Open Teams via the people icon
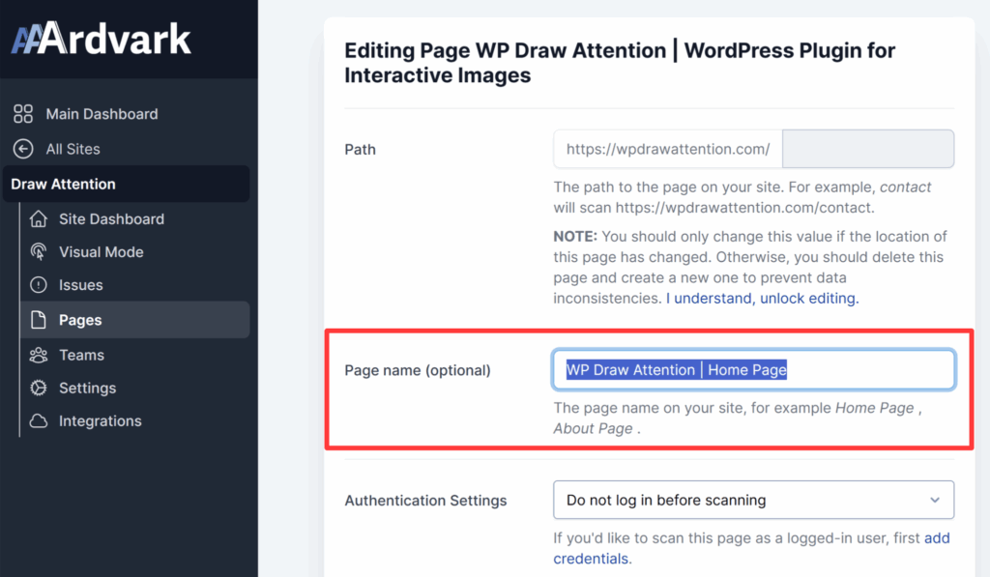This screenshot has height=577, width=990. coord(37,355)
